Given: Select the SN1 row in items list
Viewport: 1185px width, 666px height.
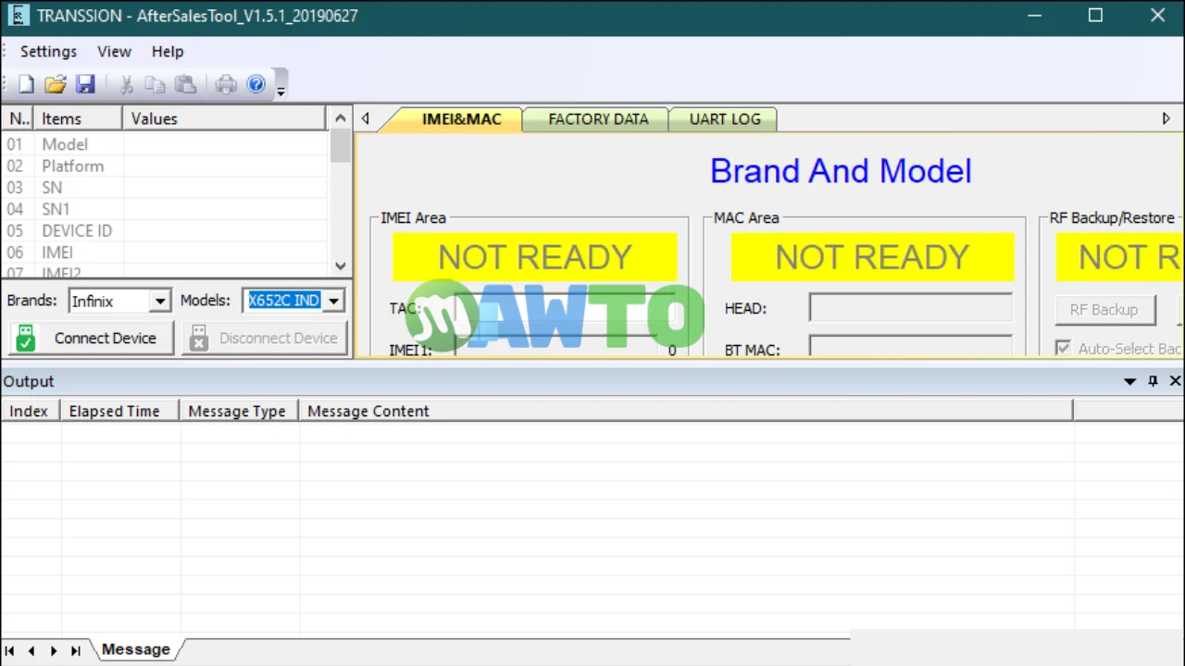Looking at the screenshot, I should (165, 209).
